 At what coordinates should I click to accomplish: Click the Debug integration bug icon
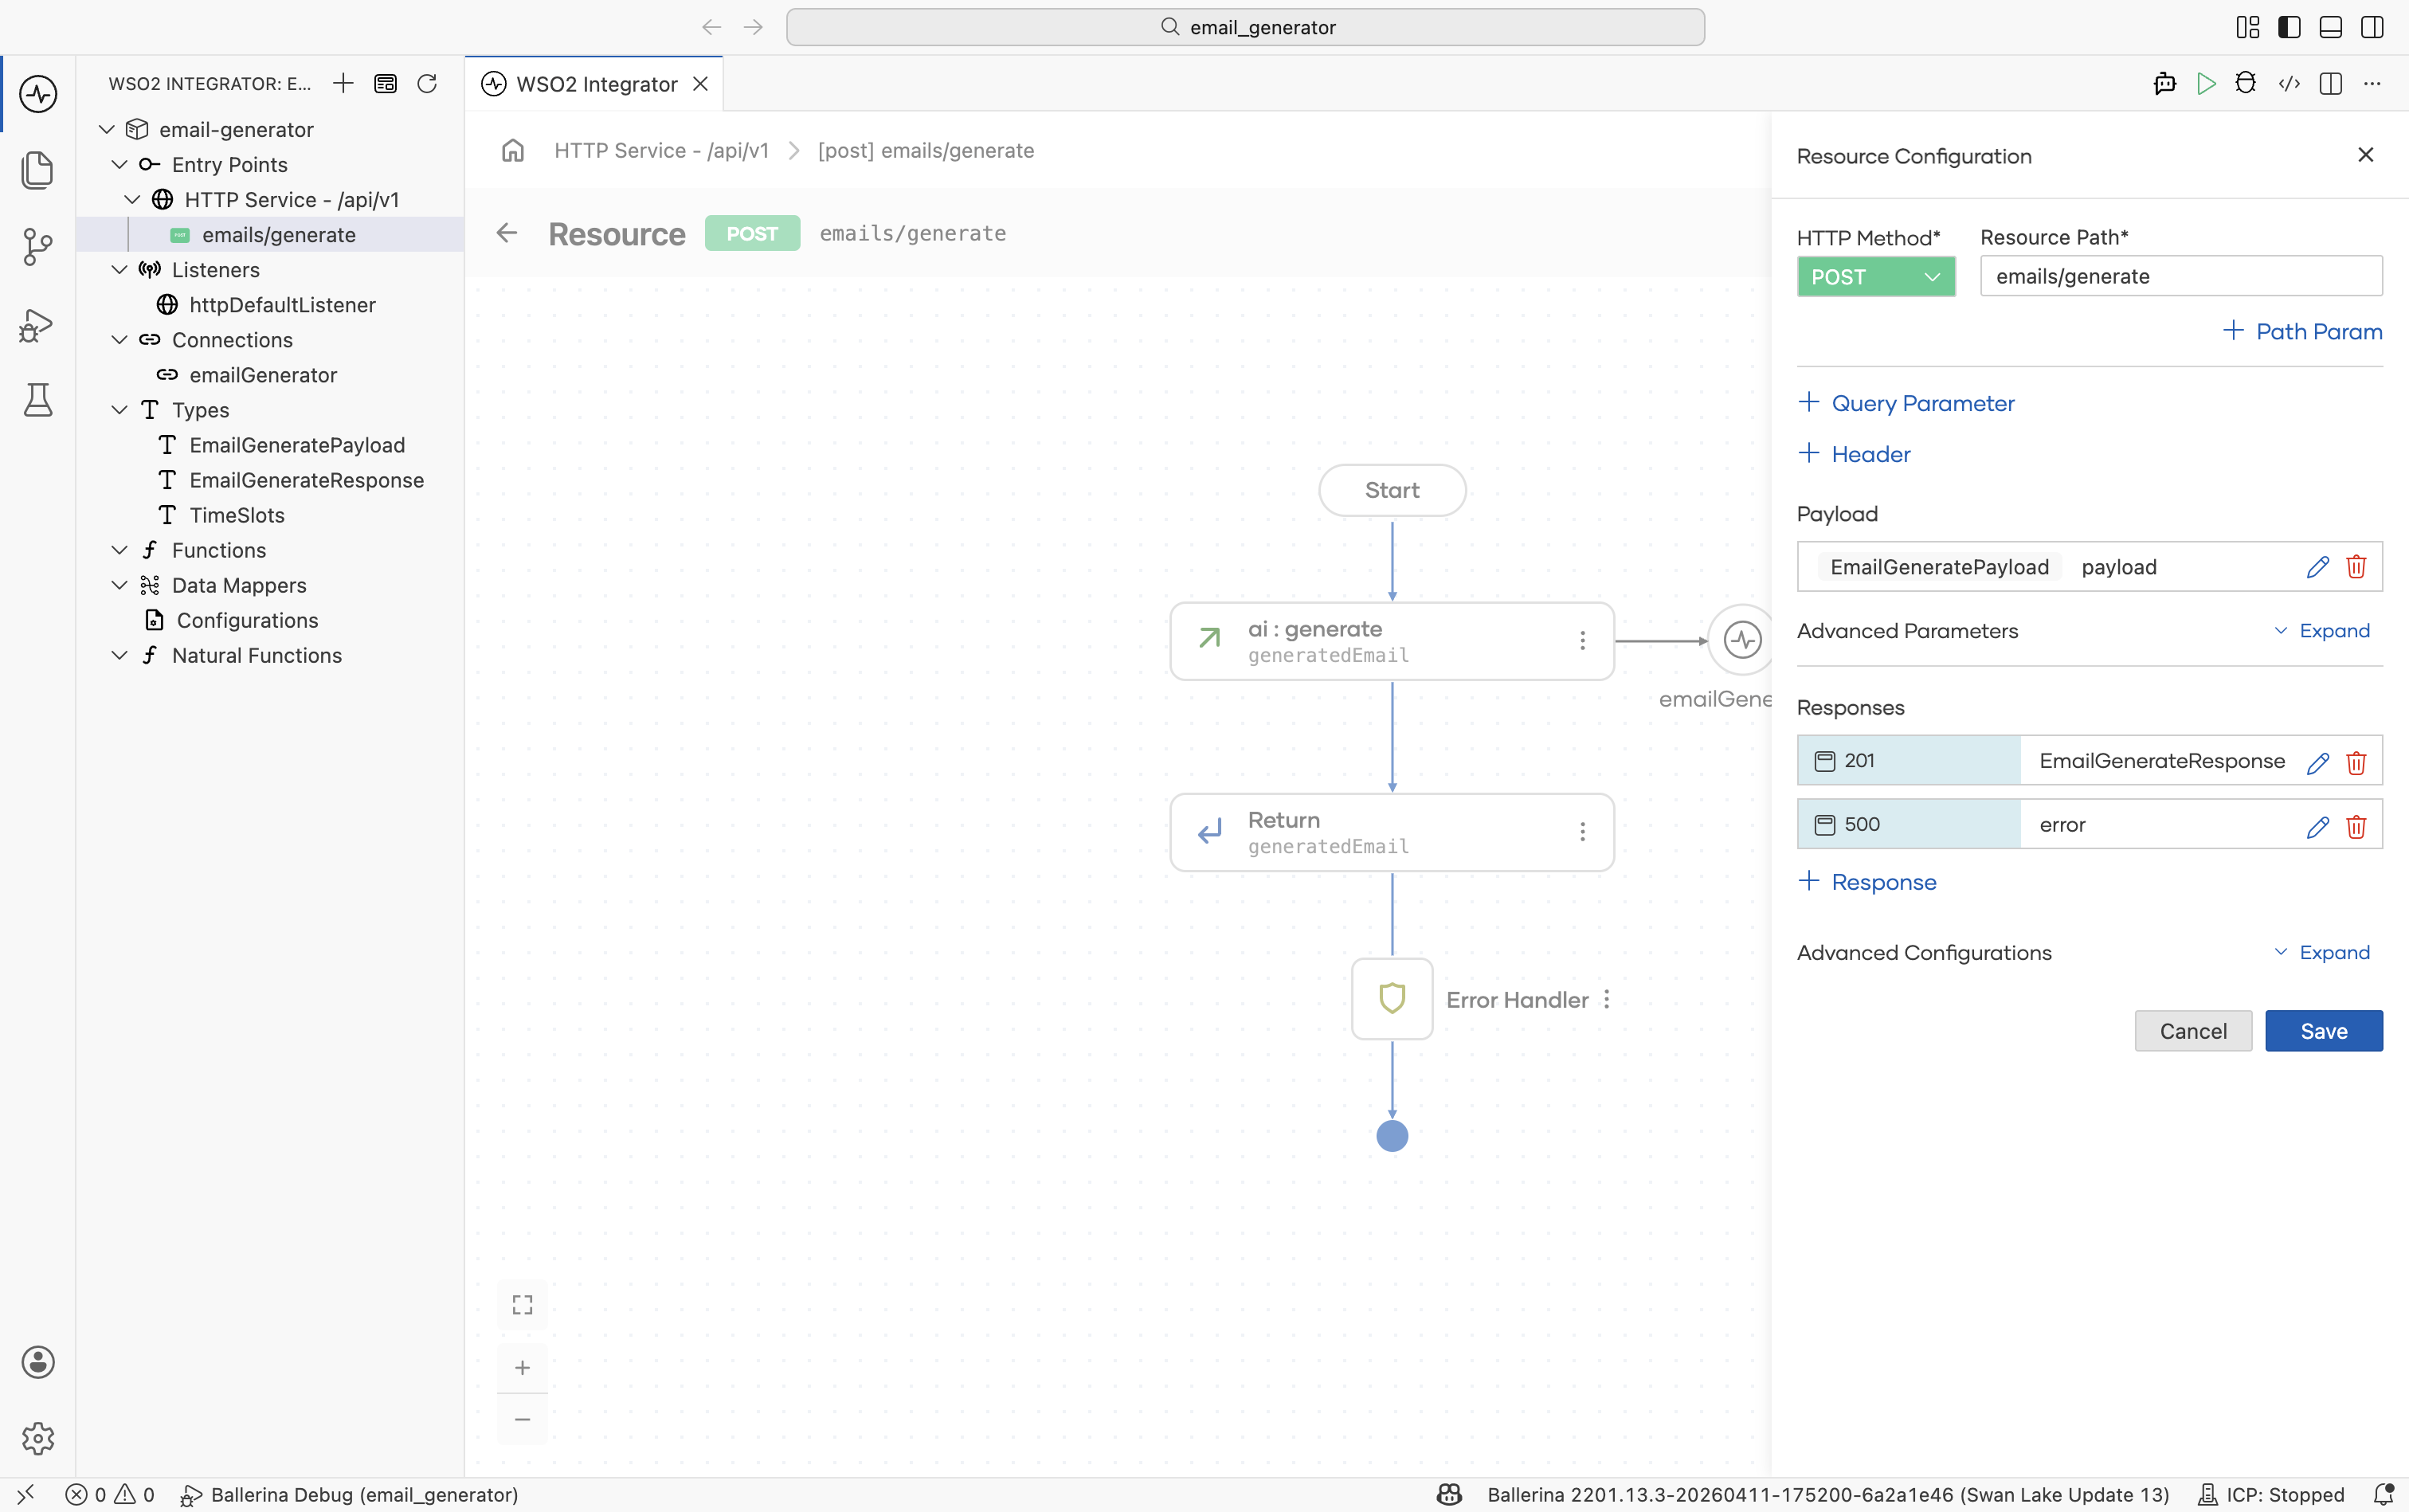(2246, 84)
